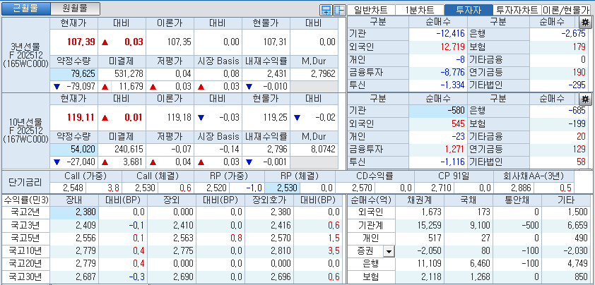595x285 pixels.
Task: Open 일반차트 tab
Action: click(x=371, y=10)
